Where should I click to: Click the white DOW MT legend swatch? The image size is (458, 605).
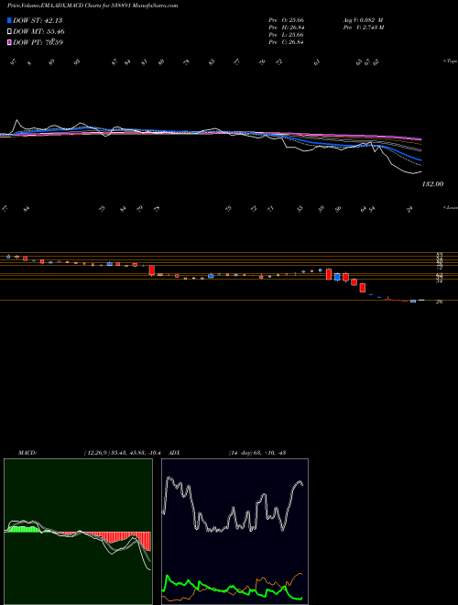pyautogui.click(x=9, y=32)
